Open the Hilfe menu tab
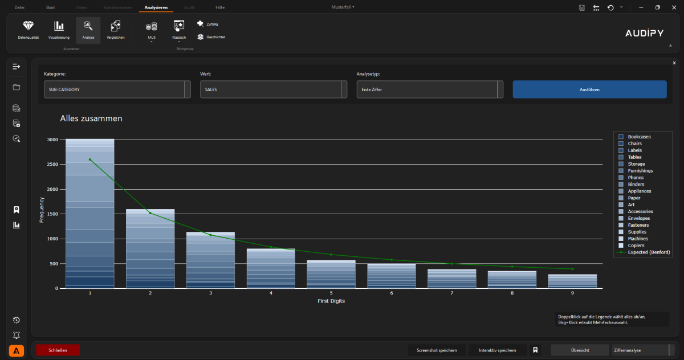This screenshot has width=684, height=360. 220,7
